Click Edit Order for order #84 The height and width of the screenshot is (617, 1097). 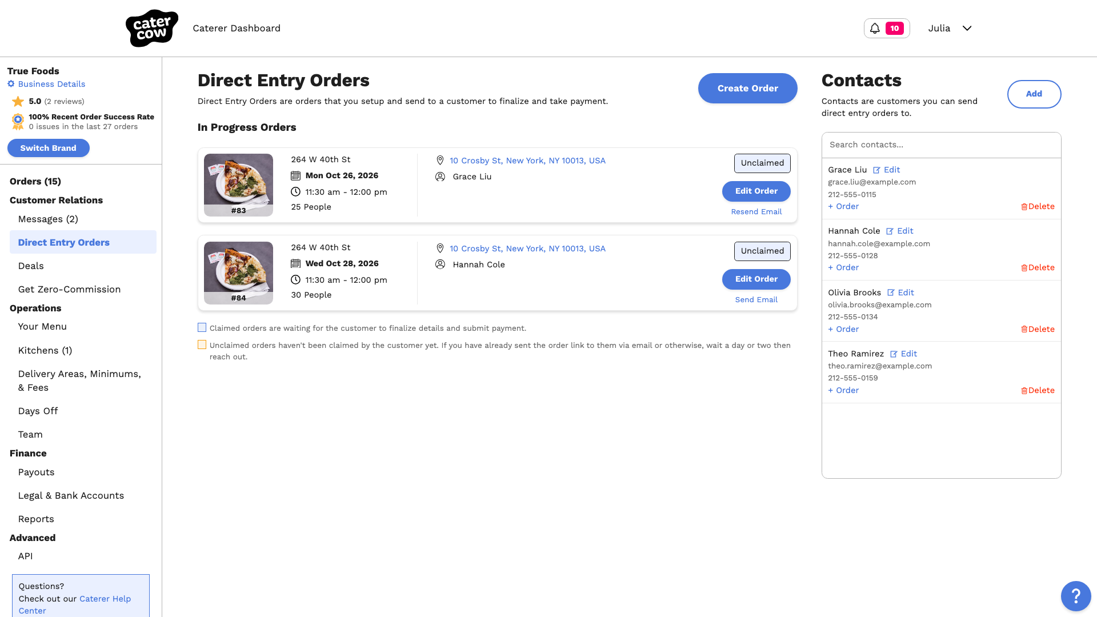[756, 279]
